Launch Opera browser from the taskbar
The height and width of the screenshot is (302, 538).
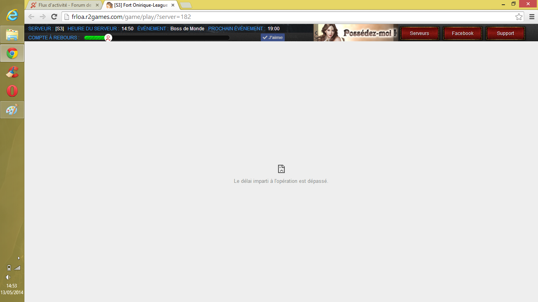click(x=12, y=91)
